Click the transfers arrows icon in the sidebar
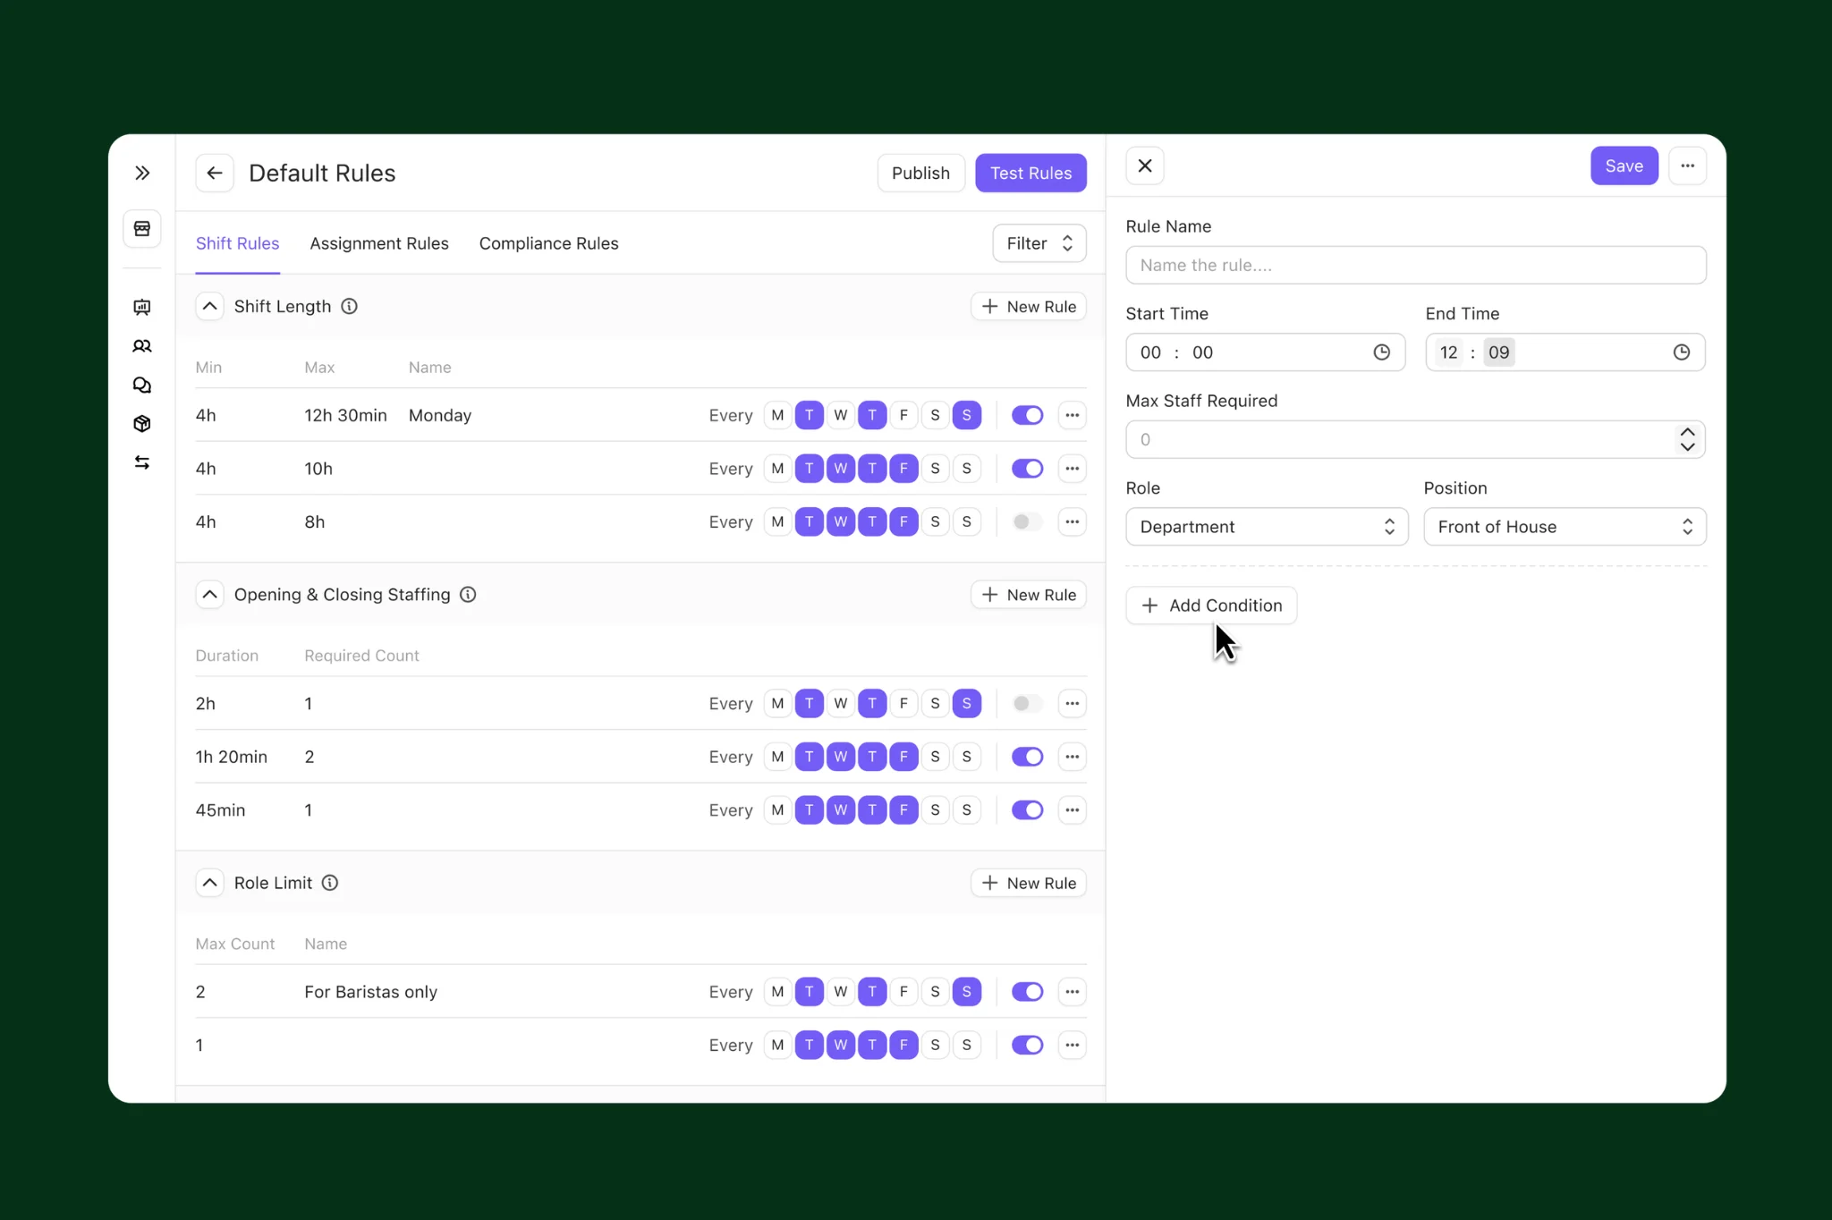 (142, 462)
